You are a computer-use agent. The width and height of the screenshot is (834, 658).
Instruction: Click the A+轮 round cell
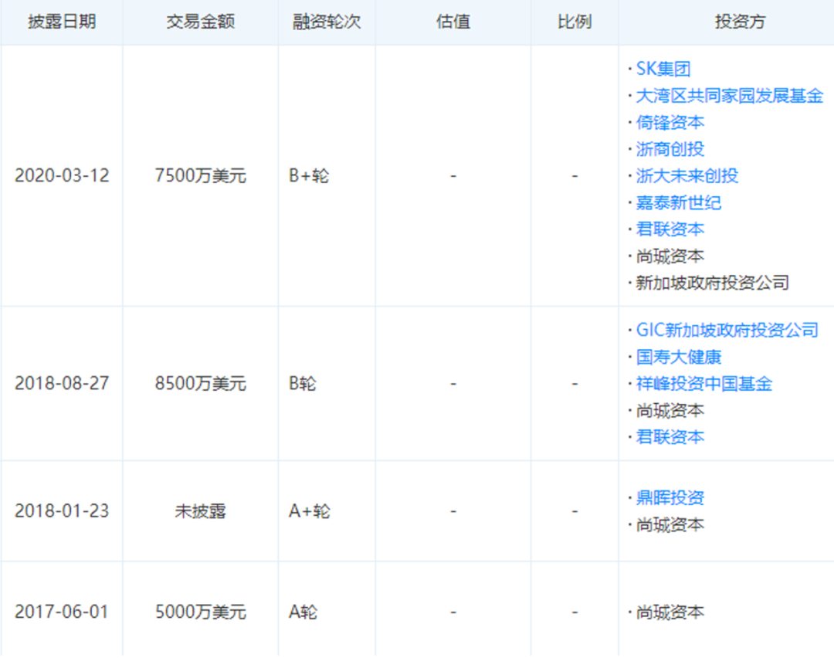click(x=309, y=511)
